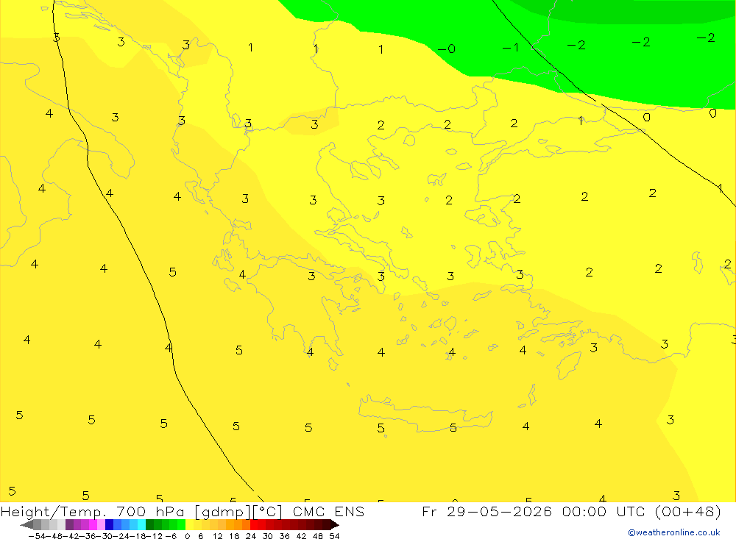The width and height of the screenshot is (736, 539).
Task: Click the '-54' legend scale label
Action: (x=37, y=536)
